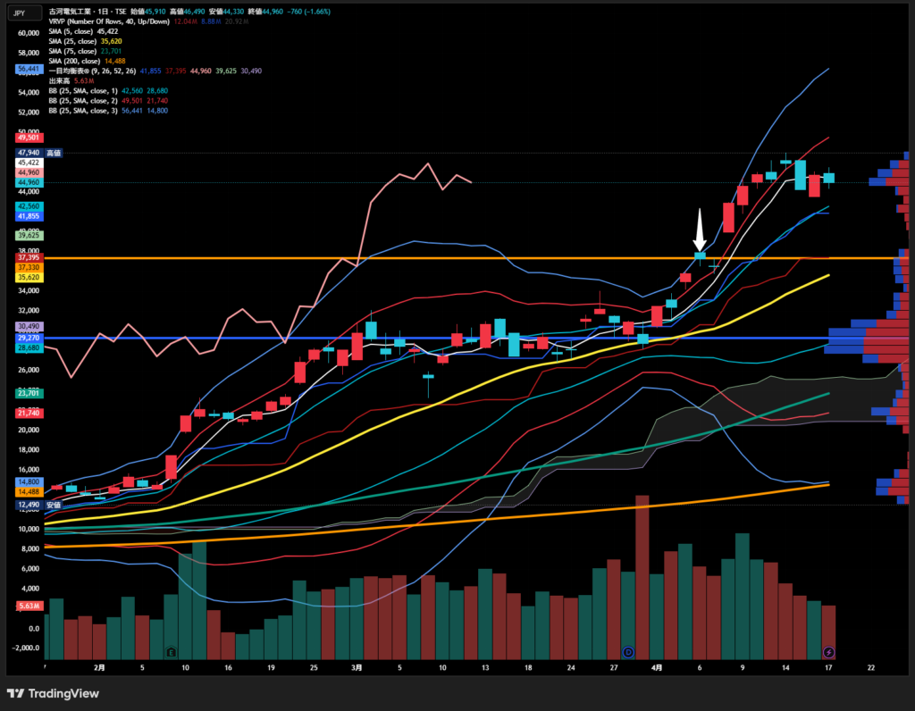Click the TradingView logo
This screenshot has height=711, width=915.
pos(53,693)
